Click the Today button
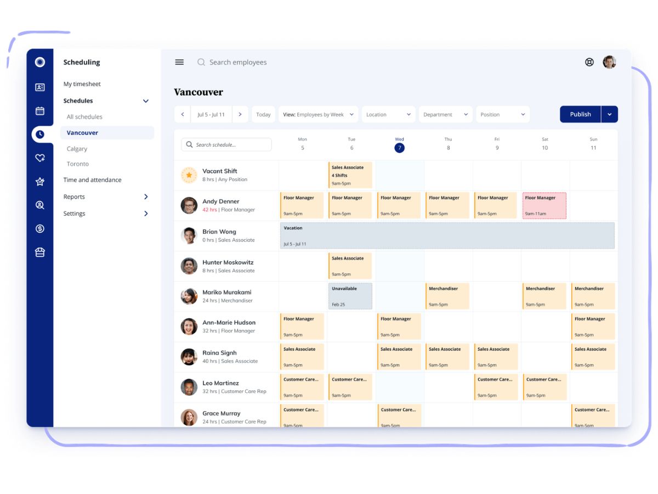The width and height of the screenshot is (658, 494). [263, 114]
